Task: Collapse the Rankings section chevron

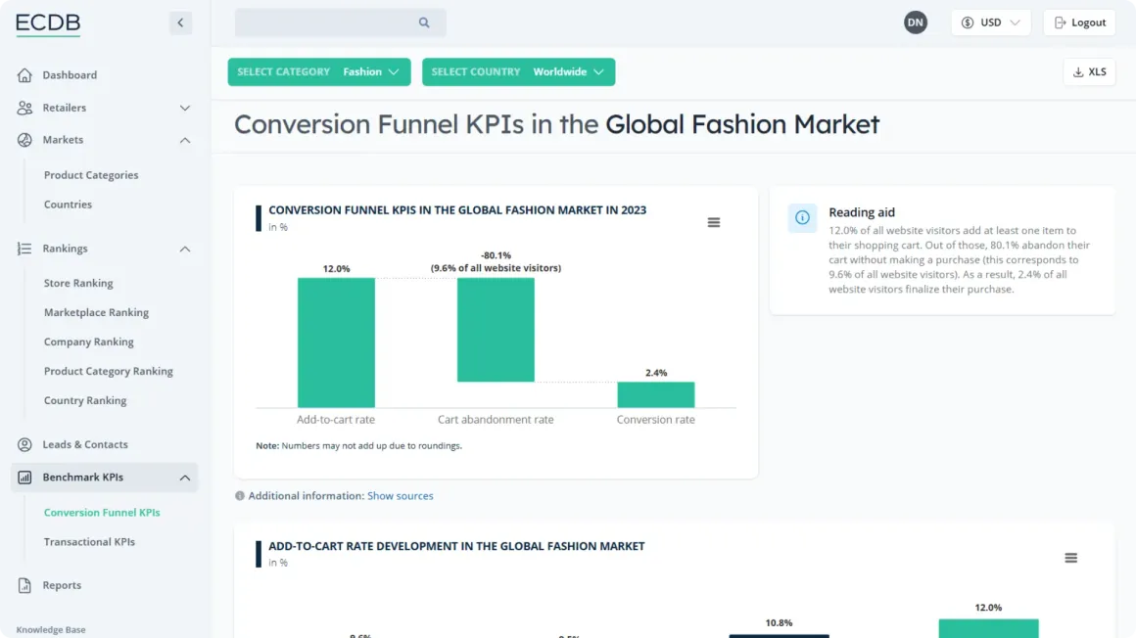Action: tap(185, 249)
